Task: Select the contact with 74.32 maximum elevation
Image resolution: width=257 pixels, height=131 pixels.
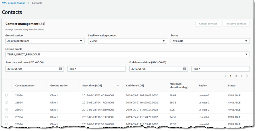Action: [7, 117]
